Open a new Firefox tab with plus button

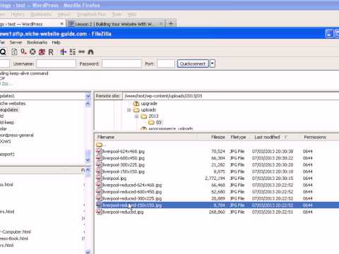pos(171,23)
